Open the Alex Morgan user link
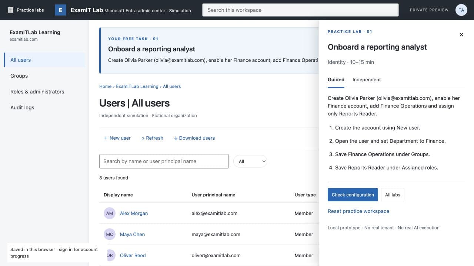474x266 pixels. (x=134, y=213)
